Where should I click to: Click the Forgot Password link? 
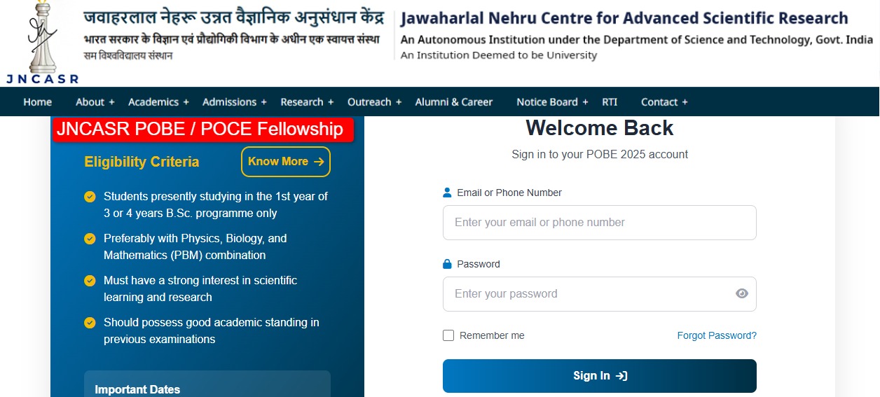tap(717, 335)
